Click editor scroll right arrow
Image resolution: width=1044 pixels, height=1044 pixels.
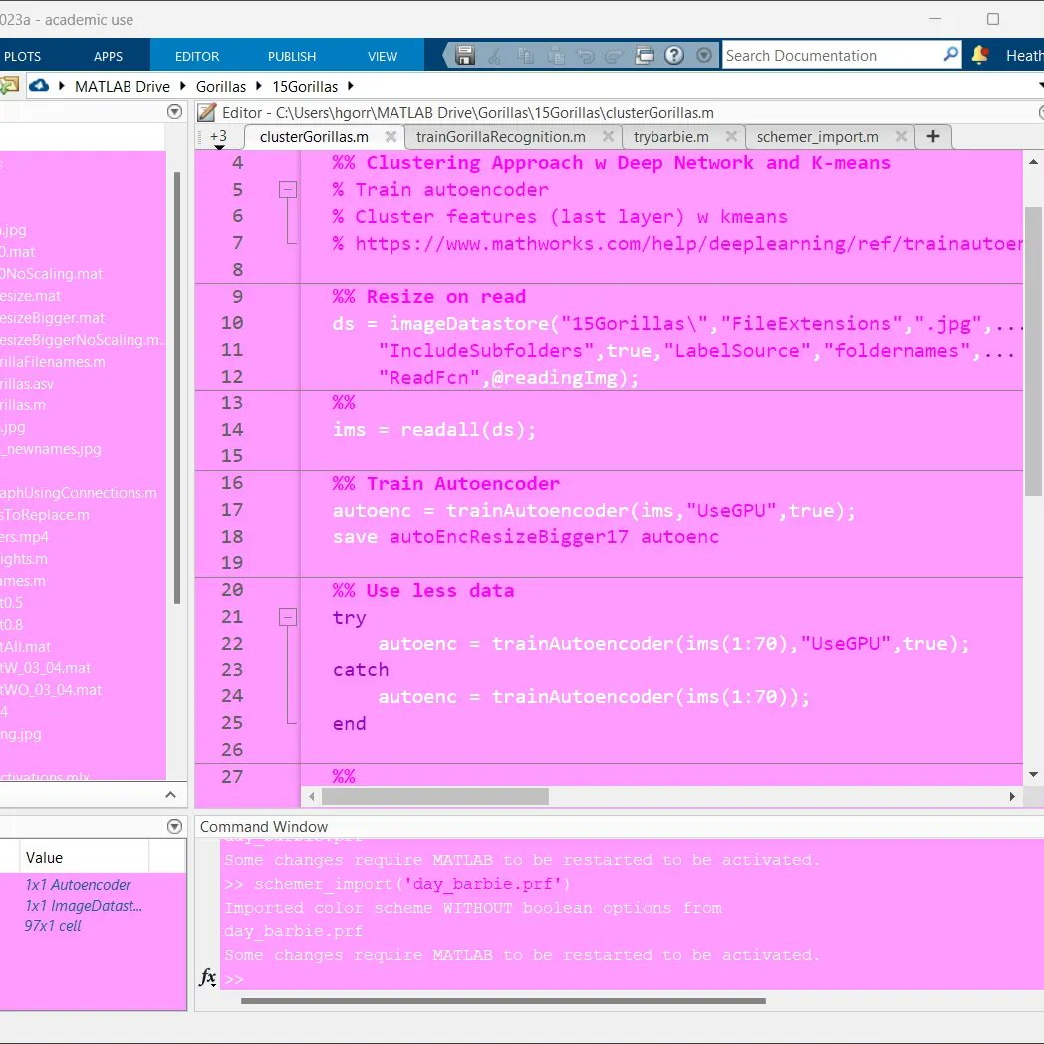click(1012, 796)
